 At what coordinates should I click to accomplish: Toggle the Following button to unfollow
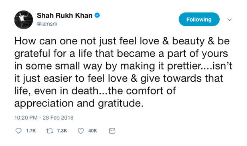coord(199,20)
